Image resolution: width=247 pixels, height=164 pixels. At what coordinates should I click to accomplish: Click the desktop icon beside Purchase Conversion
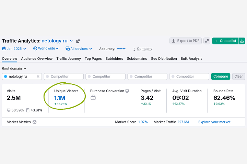pyautogui.click(x=127, y=91)
